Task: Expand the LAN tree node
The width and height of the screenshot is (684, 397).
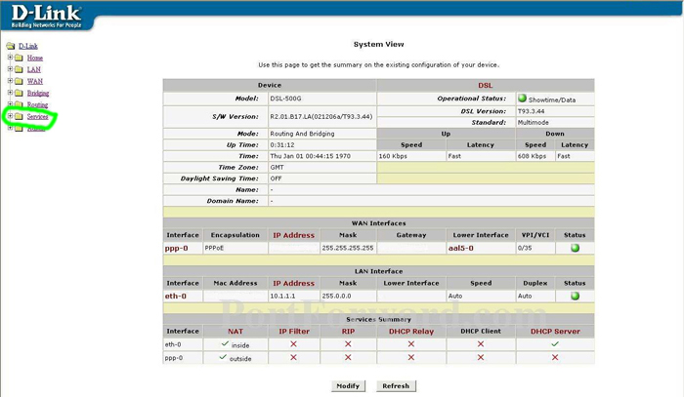Action: [x=10, y=69]
